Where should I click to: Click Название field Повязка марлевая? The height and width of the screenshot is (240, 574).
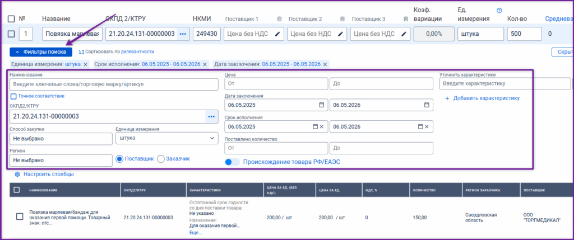(72, 34)
